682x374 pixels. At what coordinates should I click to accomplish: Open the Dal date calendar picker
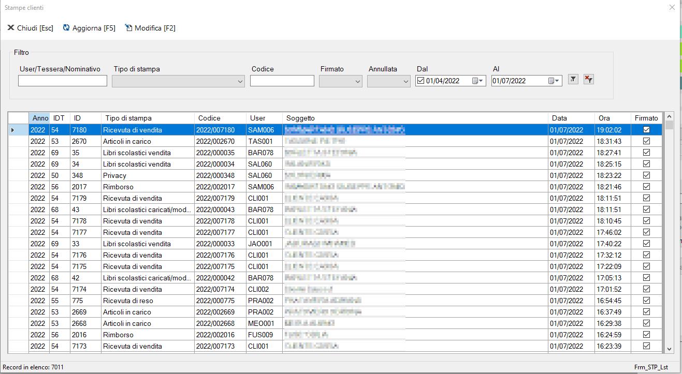point(477,81)
